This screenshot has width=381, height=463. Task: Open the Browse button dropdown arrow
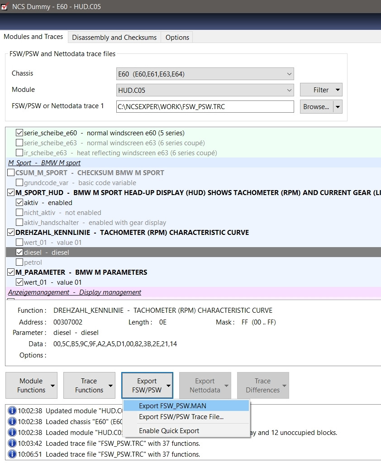[x=338, y=107]
